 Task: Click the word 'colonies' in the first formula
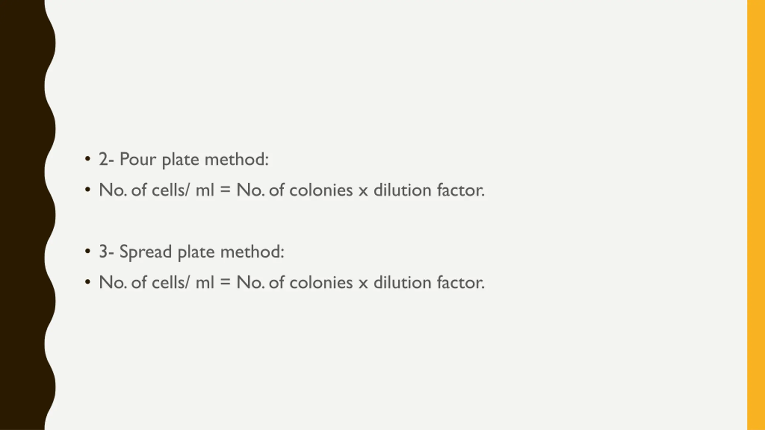(321, 190)
